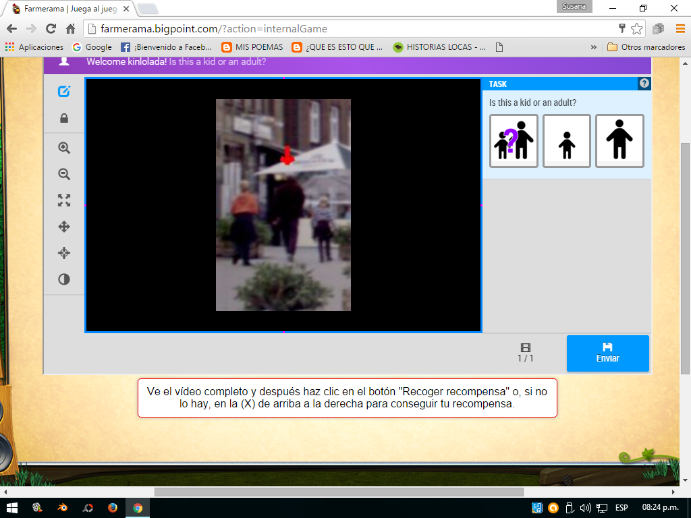Close the Farmerama tab
This screenshot has width=691, height=518.
point(126,9)
